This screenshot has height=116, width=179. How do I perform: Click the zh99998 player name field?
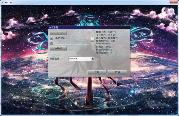pos(72,38)
